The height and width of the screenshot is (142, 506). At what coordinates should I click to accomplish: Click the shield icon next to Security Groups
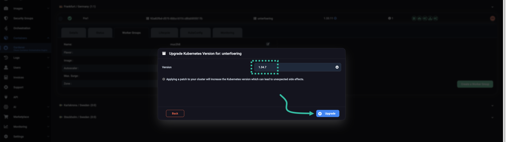[x=6, y=18]
